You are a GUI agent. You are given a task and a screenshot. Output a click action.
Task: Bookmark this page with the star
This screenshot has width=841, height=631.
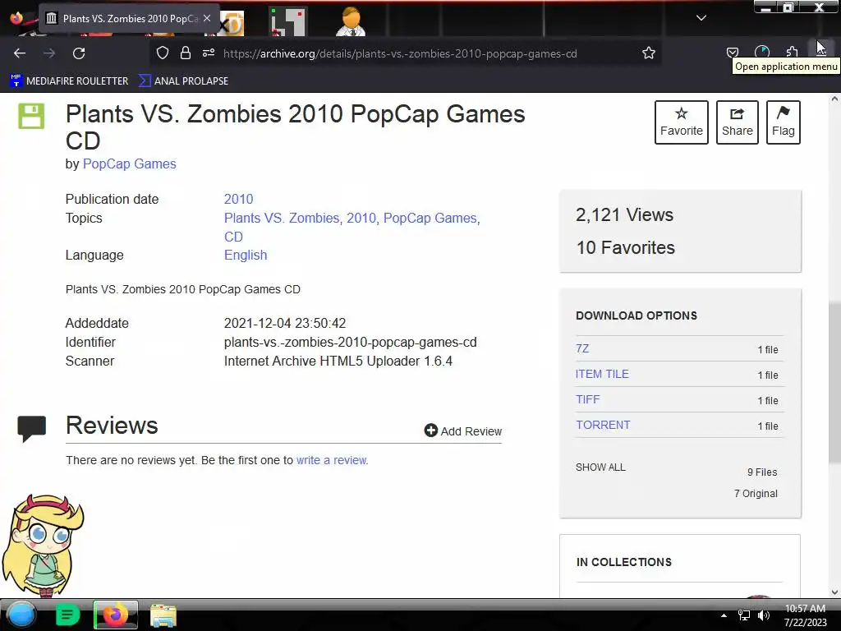[x=649, y=53]
